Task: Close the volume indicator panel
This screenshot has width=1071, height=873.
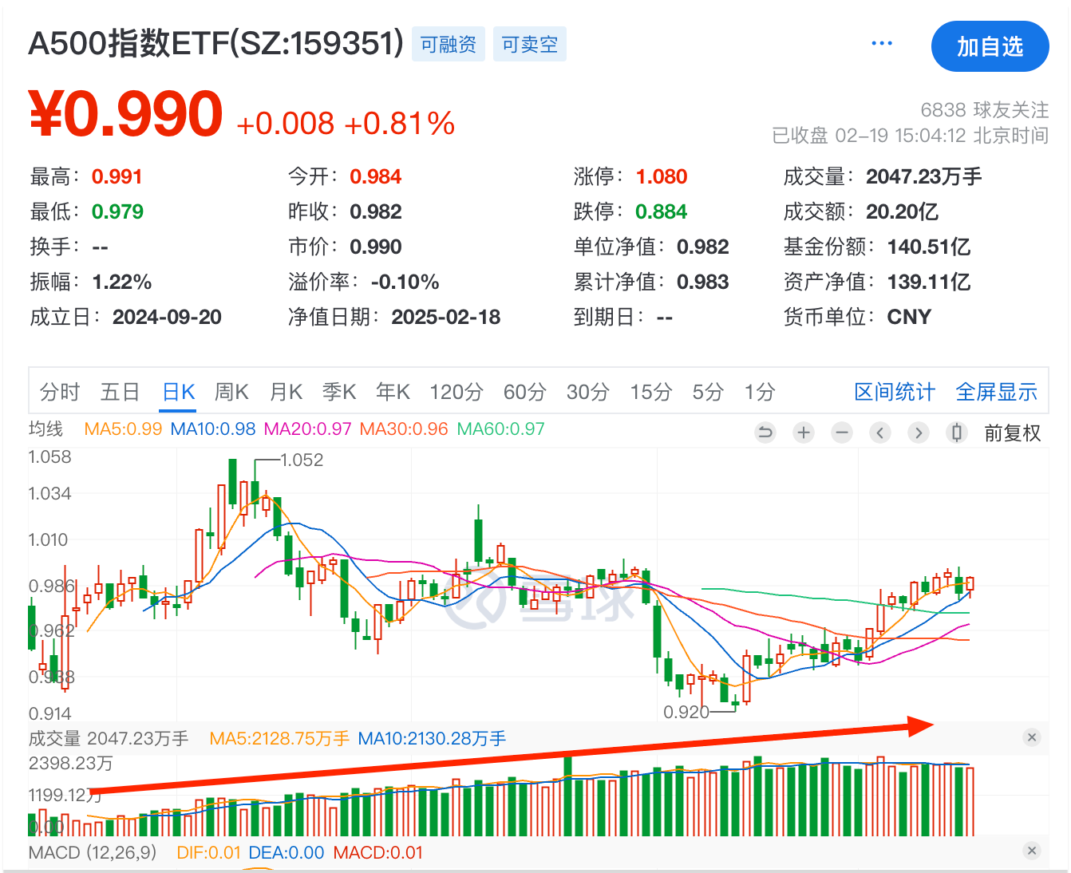Action: tap(1032, 737)
